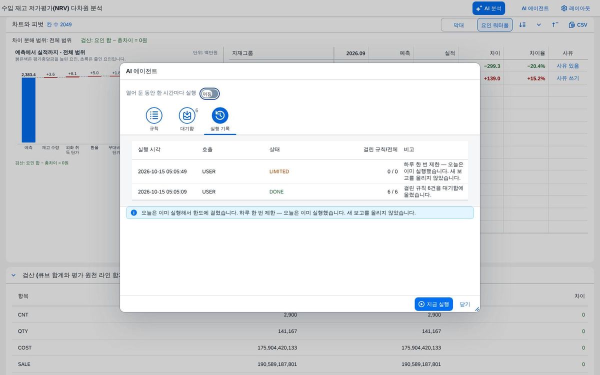
Task: Click the collapse-up arrow icon
Action: (x=555, y=24)
